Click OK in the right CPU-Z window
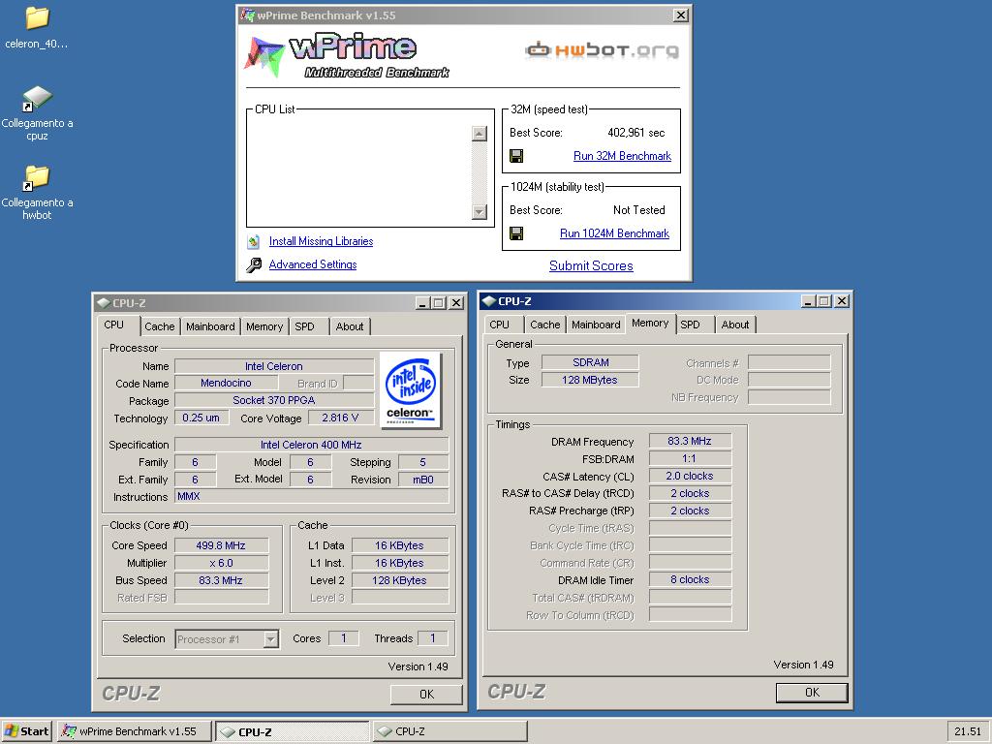Screen dimensions: 992x744 point(813,692)
